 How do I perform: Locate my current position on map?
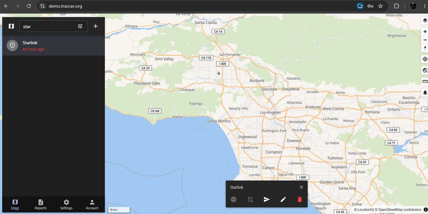pyautogui.click(x=425, y=59)
